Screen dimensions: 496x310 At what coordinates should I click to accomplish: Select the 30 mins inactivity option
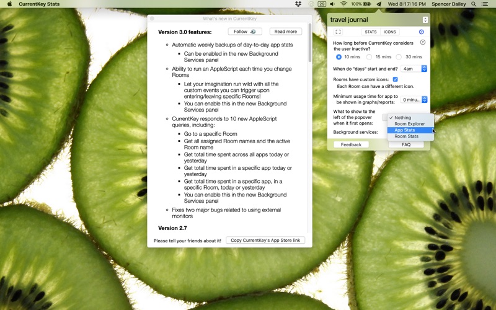[399, 57]
